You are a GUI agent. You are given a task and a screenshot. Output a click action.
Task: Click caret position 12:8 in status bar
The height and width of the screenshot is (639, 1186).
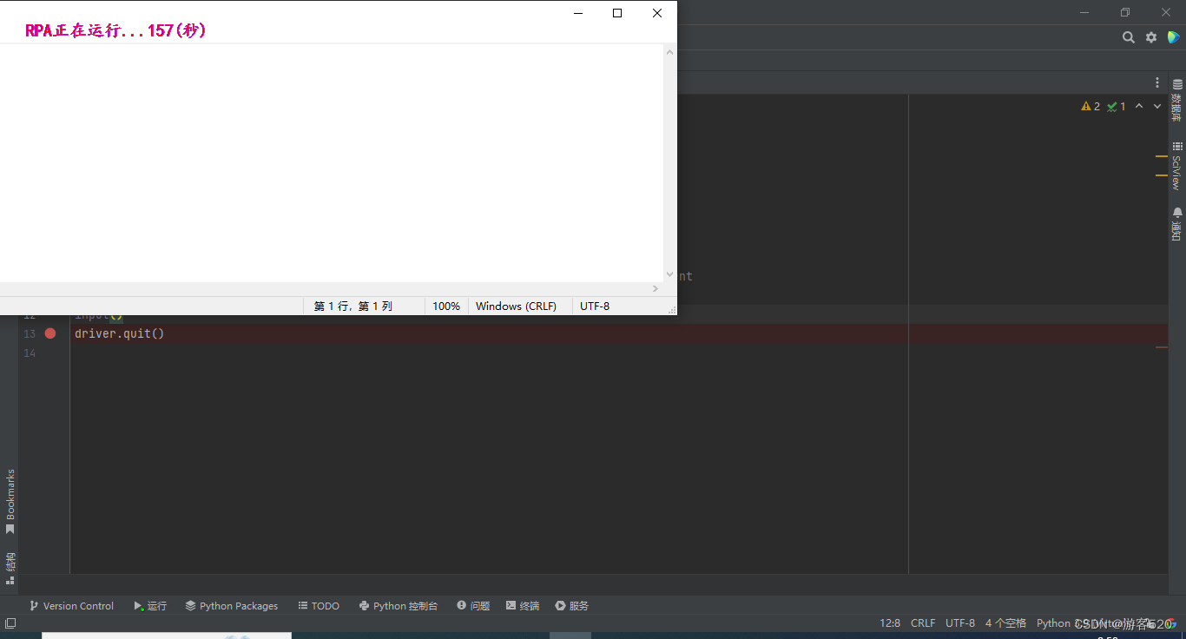coord(890,623)
